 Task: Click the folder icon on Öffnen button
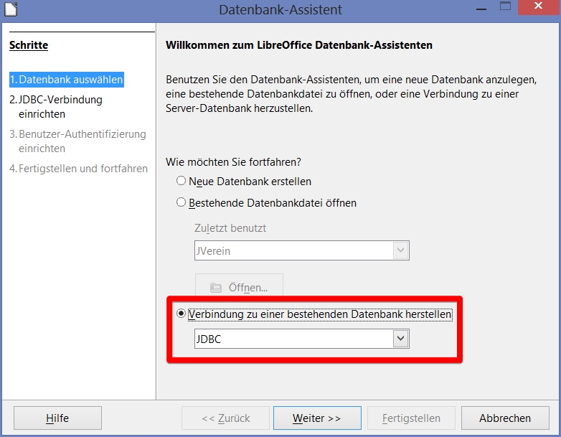pyautogui.click(x=216, y=288)
